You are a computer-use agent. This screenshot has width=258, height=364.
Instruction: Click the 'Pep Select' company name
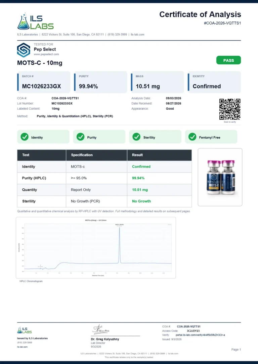(x=45, y=49)
